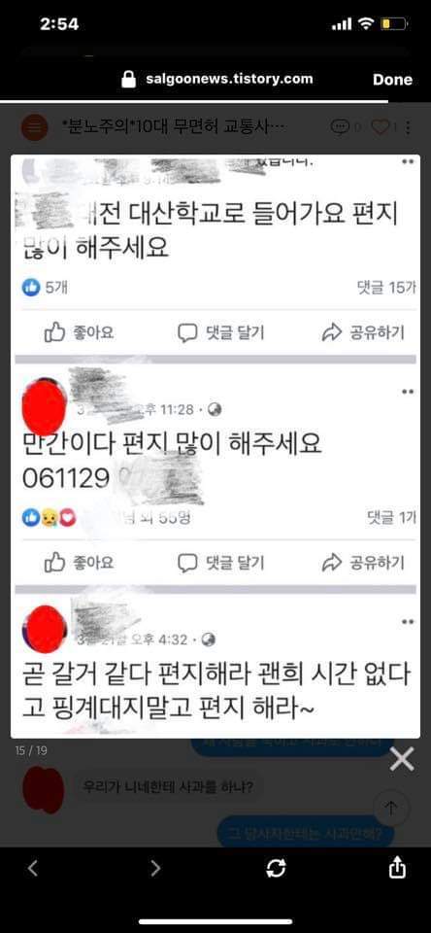Viewport: 431px width, 933px height.
Task: Go back with the left chevron
Action: (33, 868)
